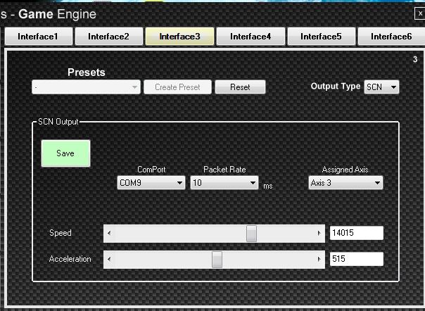425x311 pixels.
Task: Open the Output Type SCN dropdown
Action: tap(381, 87)
